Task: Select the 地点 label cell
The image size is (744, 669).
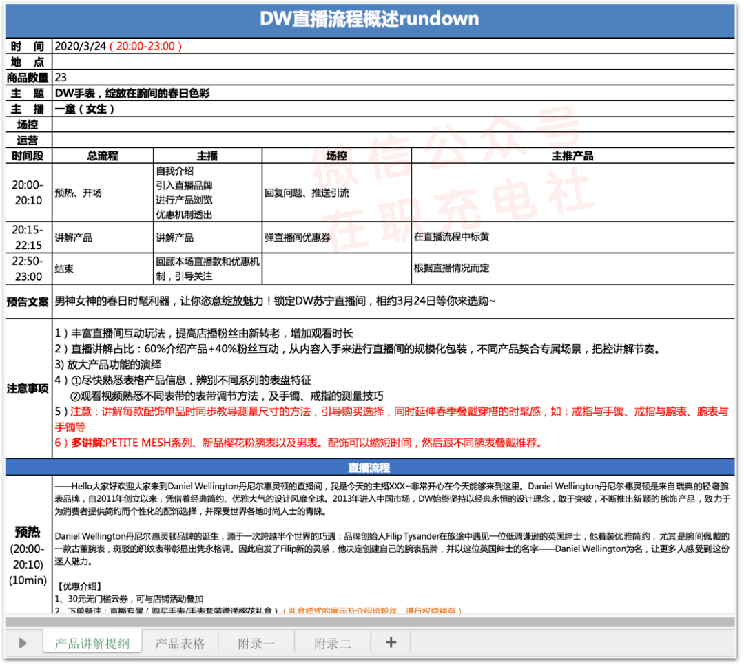Action: tap(28, 62)
